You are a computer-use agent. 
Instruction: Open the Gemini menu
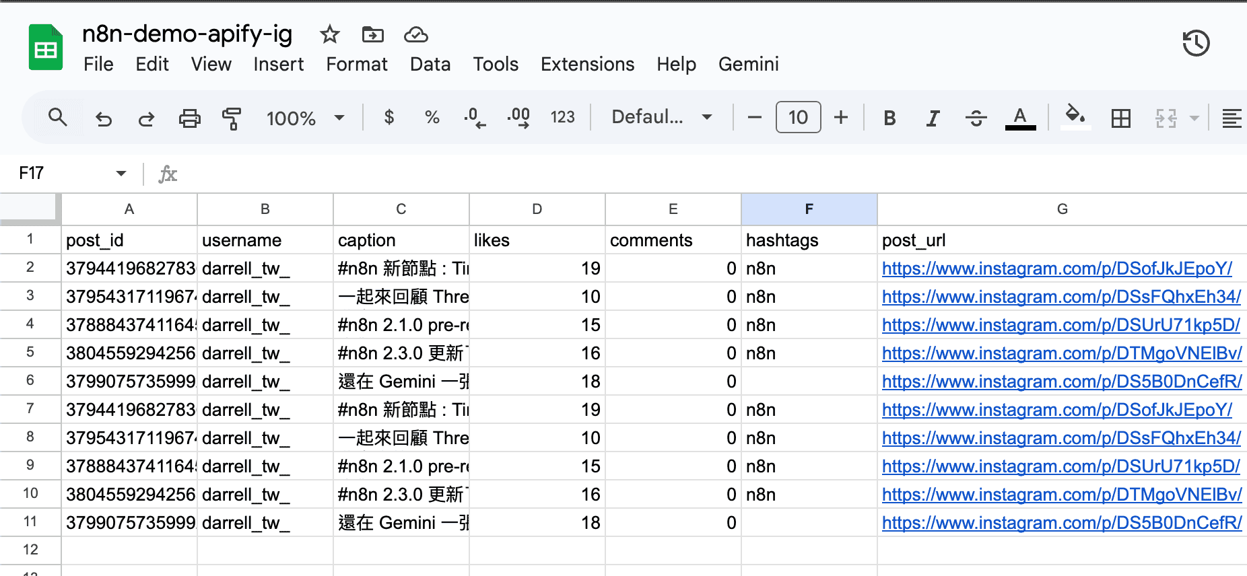point(749,65)
